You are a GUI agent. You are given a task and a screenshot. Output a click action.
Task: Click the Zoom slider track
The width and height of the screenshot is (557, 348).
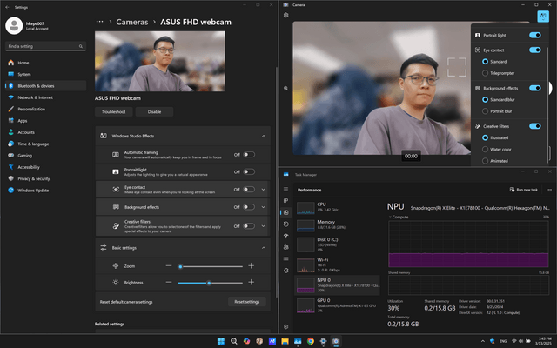point(210,266)
